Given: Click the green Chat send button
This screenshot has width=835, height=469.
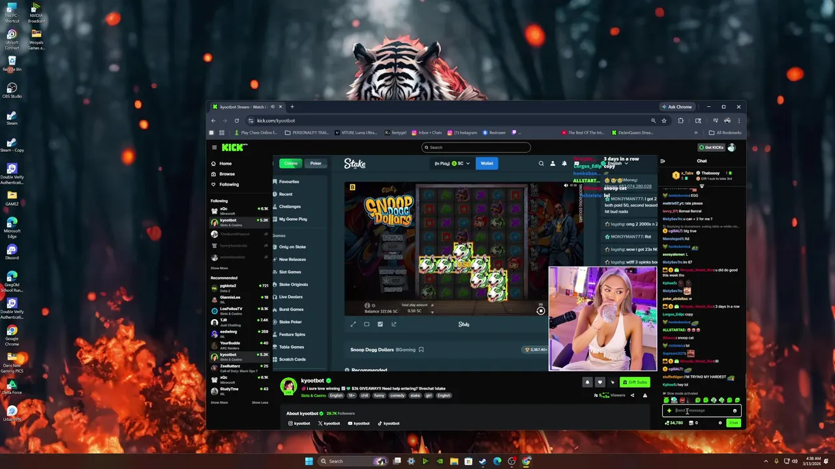Looking at the screenshot, I should [734, 423].
